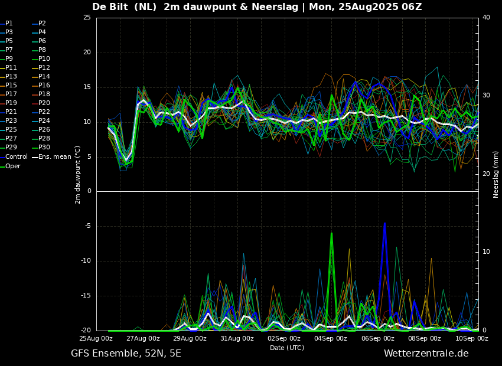502x366 pixels.
Task: Select the 15 dew point axis value
Action: [87, 87]
